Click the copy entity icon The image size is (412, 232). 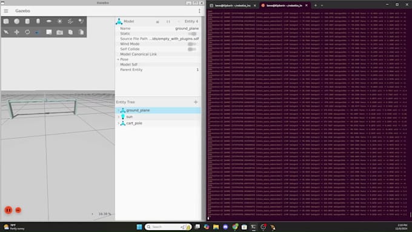click(x=70, y=32)
